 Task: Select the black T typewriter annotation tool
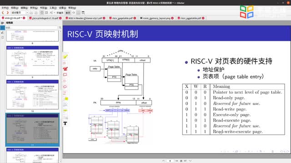pos(65,123)
